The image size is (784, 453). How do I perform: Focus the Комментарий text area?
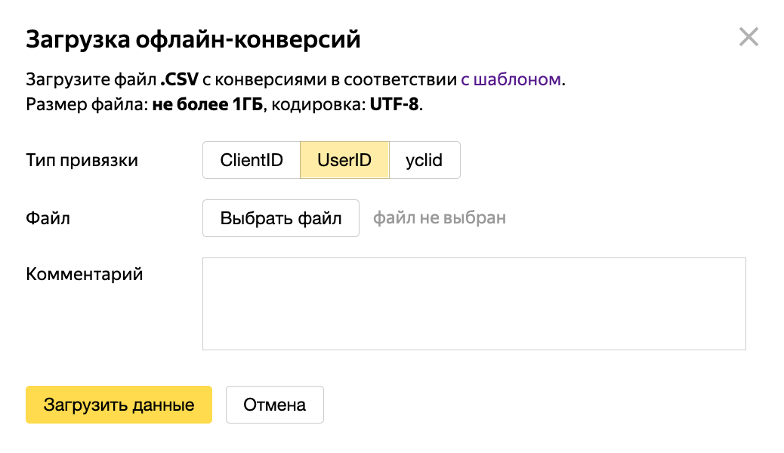pos(474,304)
